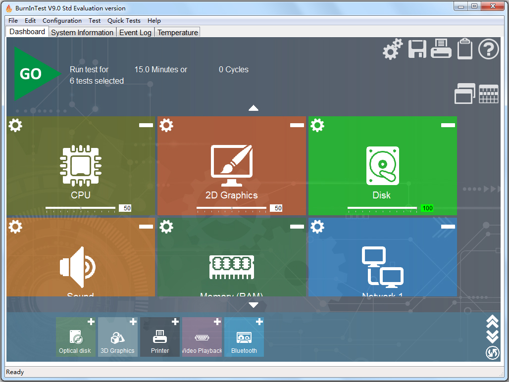Switch to stacked windows view icon
509x382 pixels.
pos(464,94)
